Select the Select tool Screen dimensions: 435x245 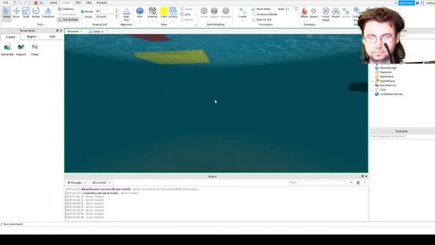pyautogui.click(x=6, y=13)
